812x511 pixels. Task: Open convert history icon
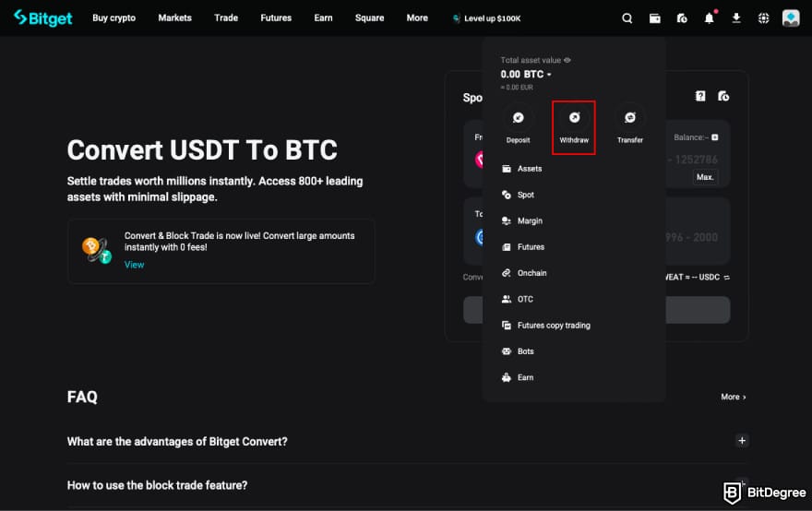pos(723,96)
